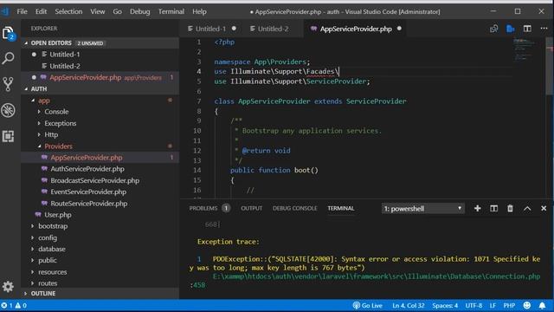
Task: Expand the Exceptions folder
Action: 39,123
